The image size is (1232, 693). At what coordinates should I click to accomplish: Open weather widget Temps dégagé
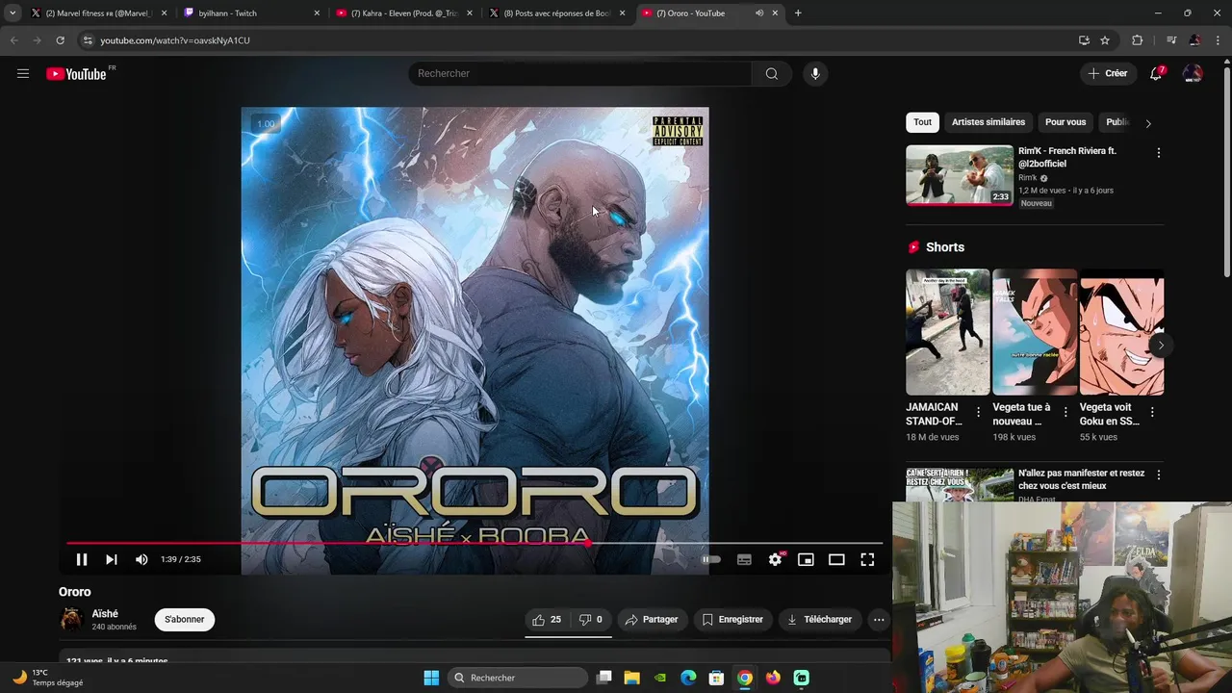48,678
